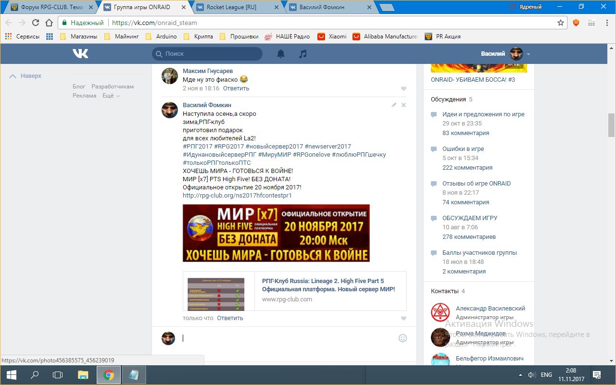
Task: Open a new browser tab
Action: [x=387, y=7]
